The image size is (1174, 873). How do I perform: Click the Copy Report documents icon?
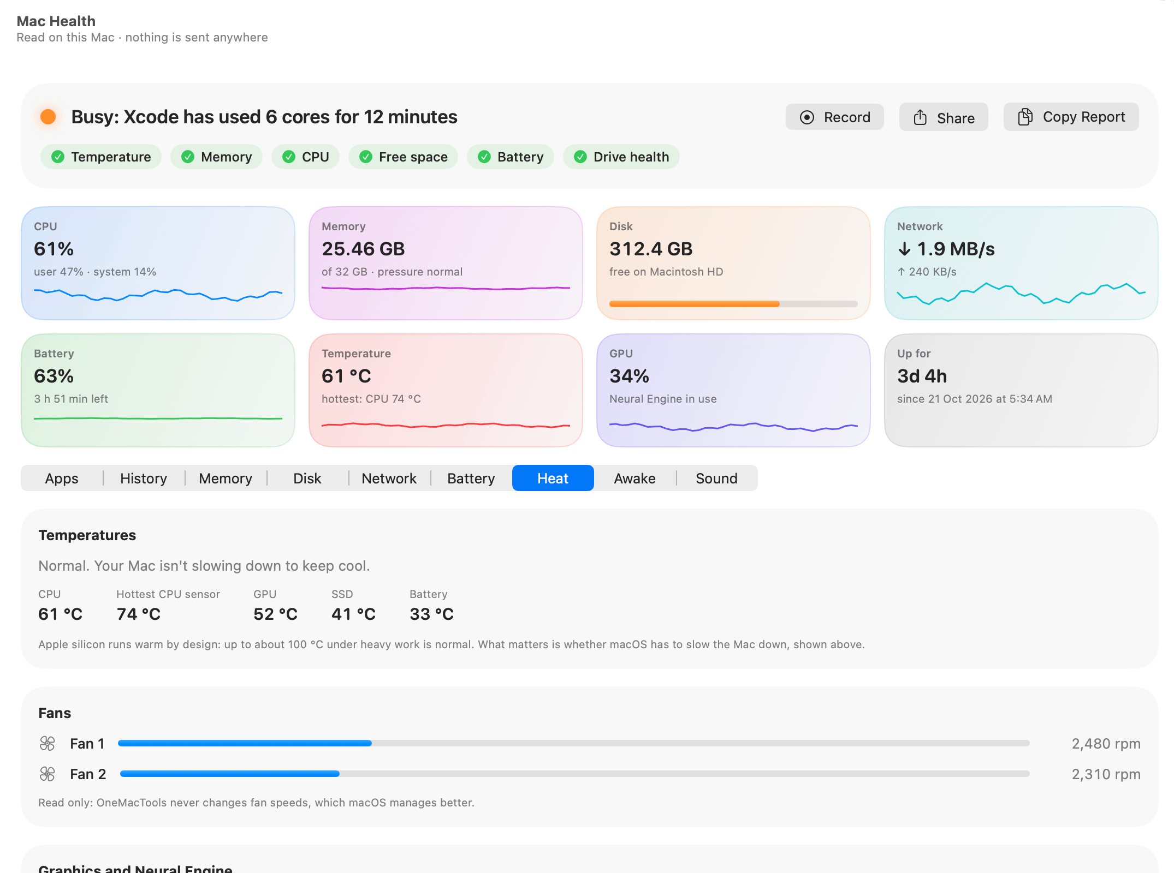pos(1025,117)
